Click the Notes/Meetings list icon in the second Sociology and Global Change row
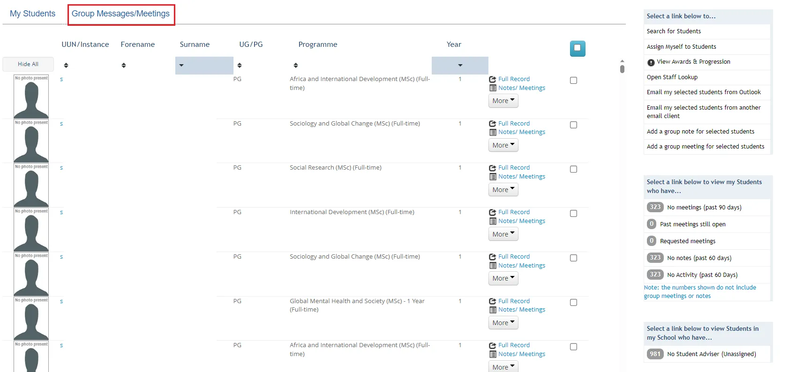 click(x=493, y=266)
